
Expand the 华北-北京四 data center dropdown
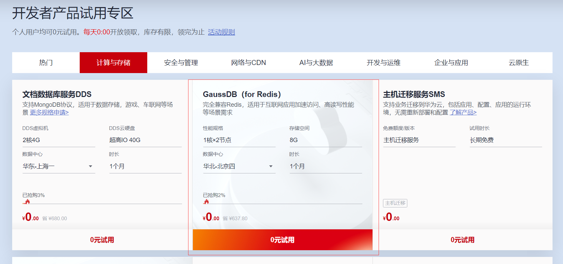[239, 166]
